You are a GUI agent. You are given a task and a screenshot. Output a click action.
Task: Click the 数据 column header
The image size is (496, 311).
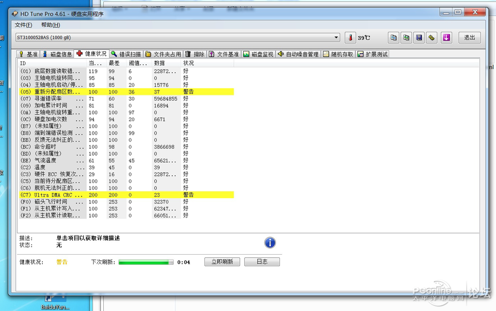click(x=166, y=63)
